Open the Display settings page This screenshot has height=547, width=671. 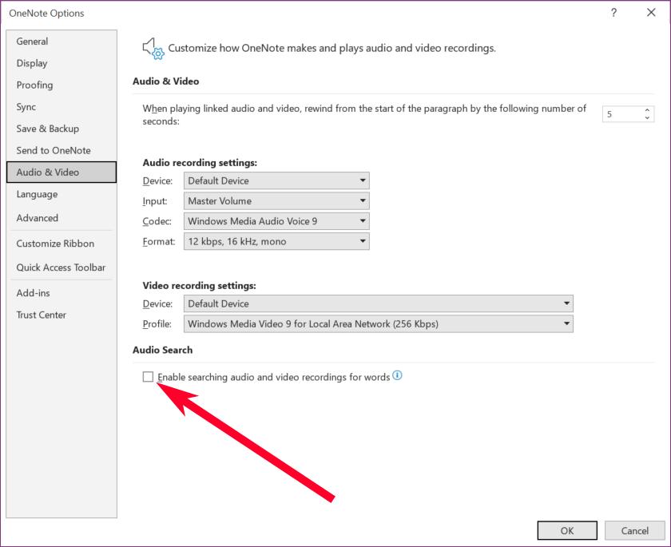pyautogui.click(x=32, y=63)
